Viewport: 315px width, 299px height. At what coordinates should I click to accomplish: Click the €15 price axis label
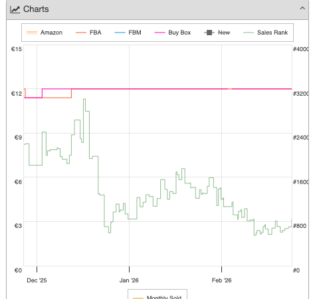[x=17, y=49]
